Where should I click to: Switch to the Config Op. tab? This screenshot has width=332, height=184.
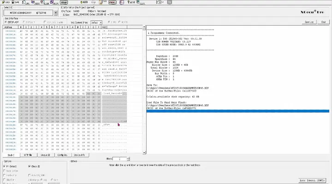[x=62, y=155]
